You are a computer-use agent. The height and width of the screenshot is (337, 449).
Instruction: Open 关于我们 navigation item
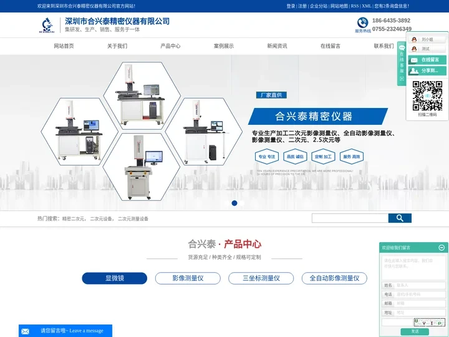click(117, 46)
